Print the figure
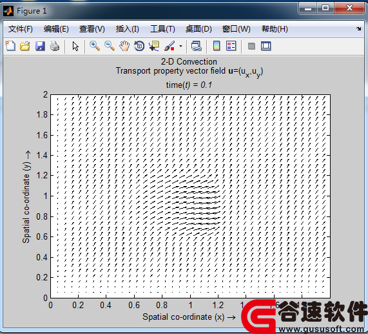 click(x=55, y=46)
